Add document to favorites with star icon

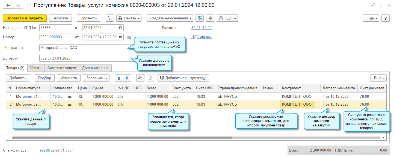click(x=29, y=5)
